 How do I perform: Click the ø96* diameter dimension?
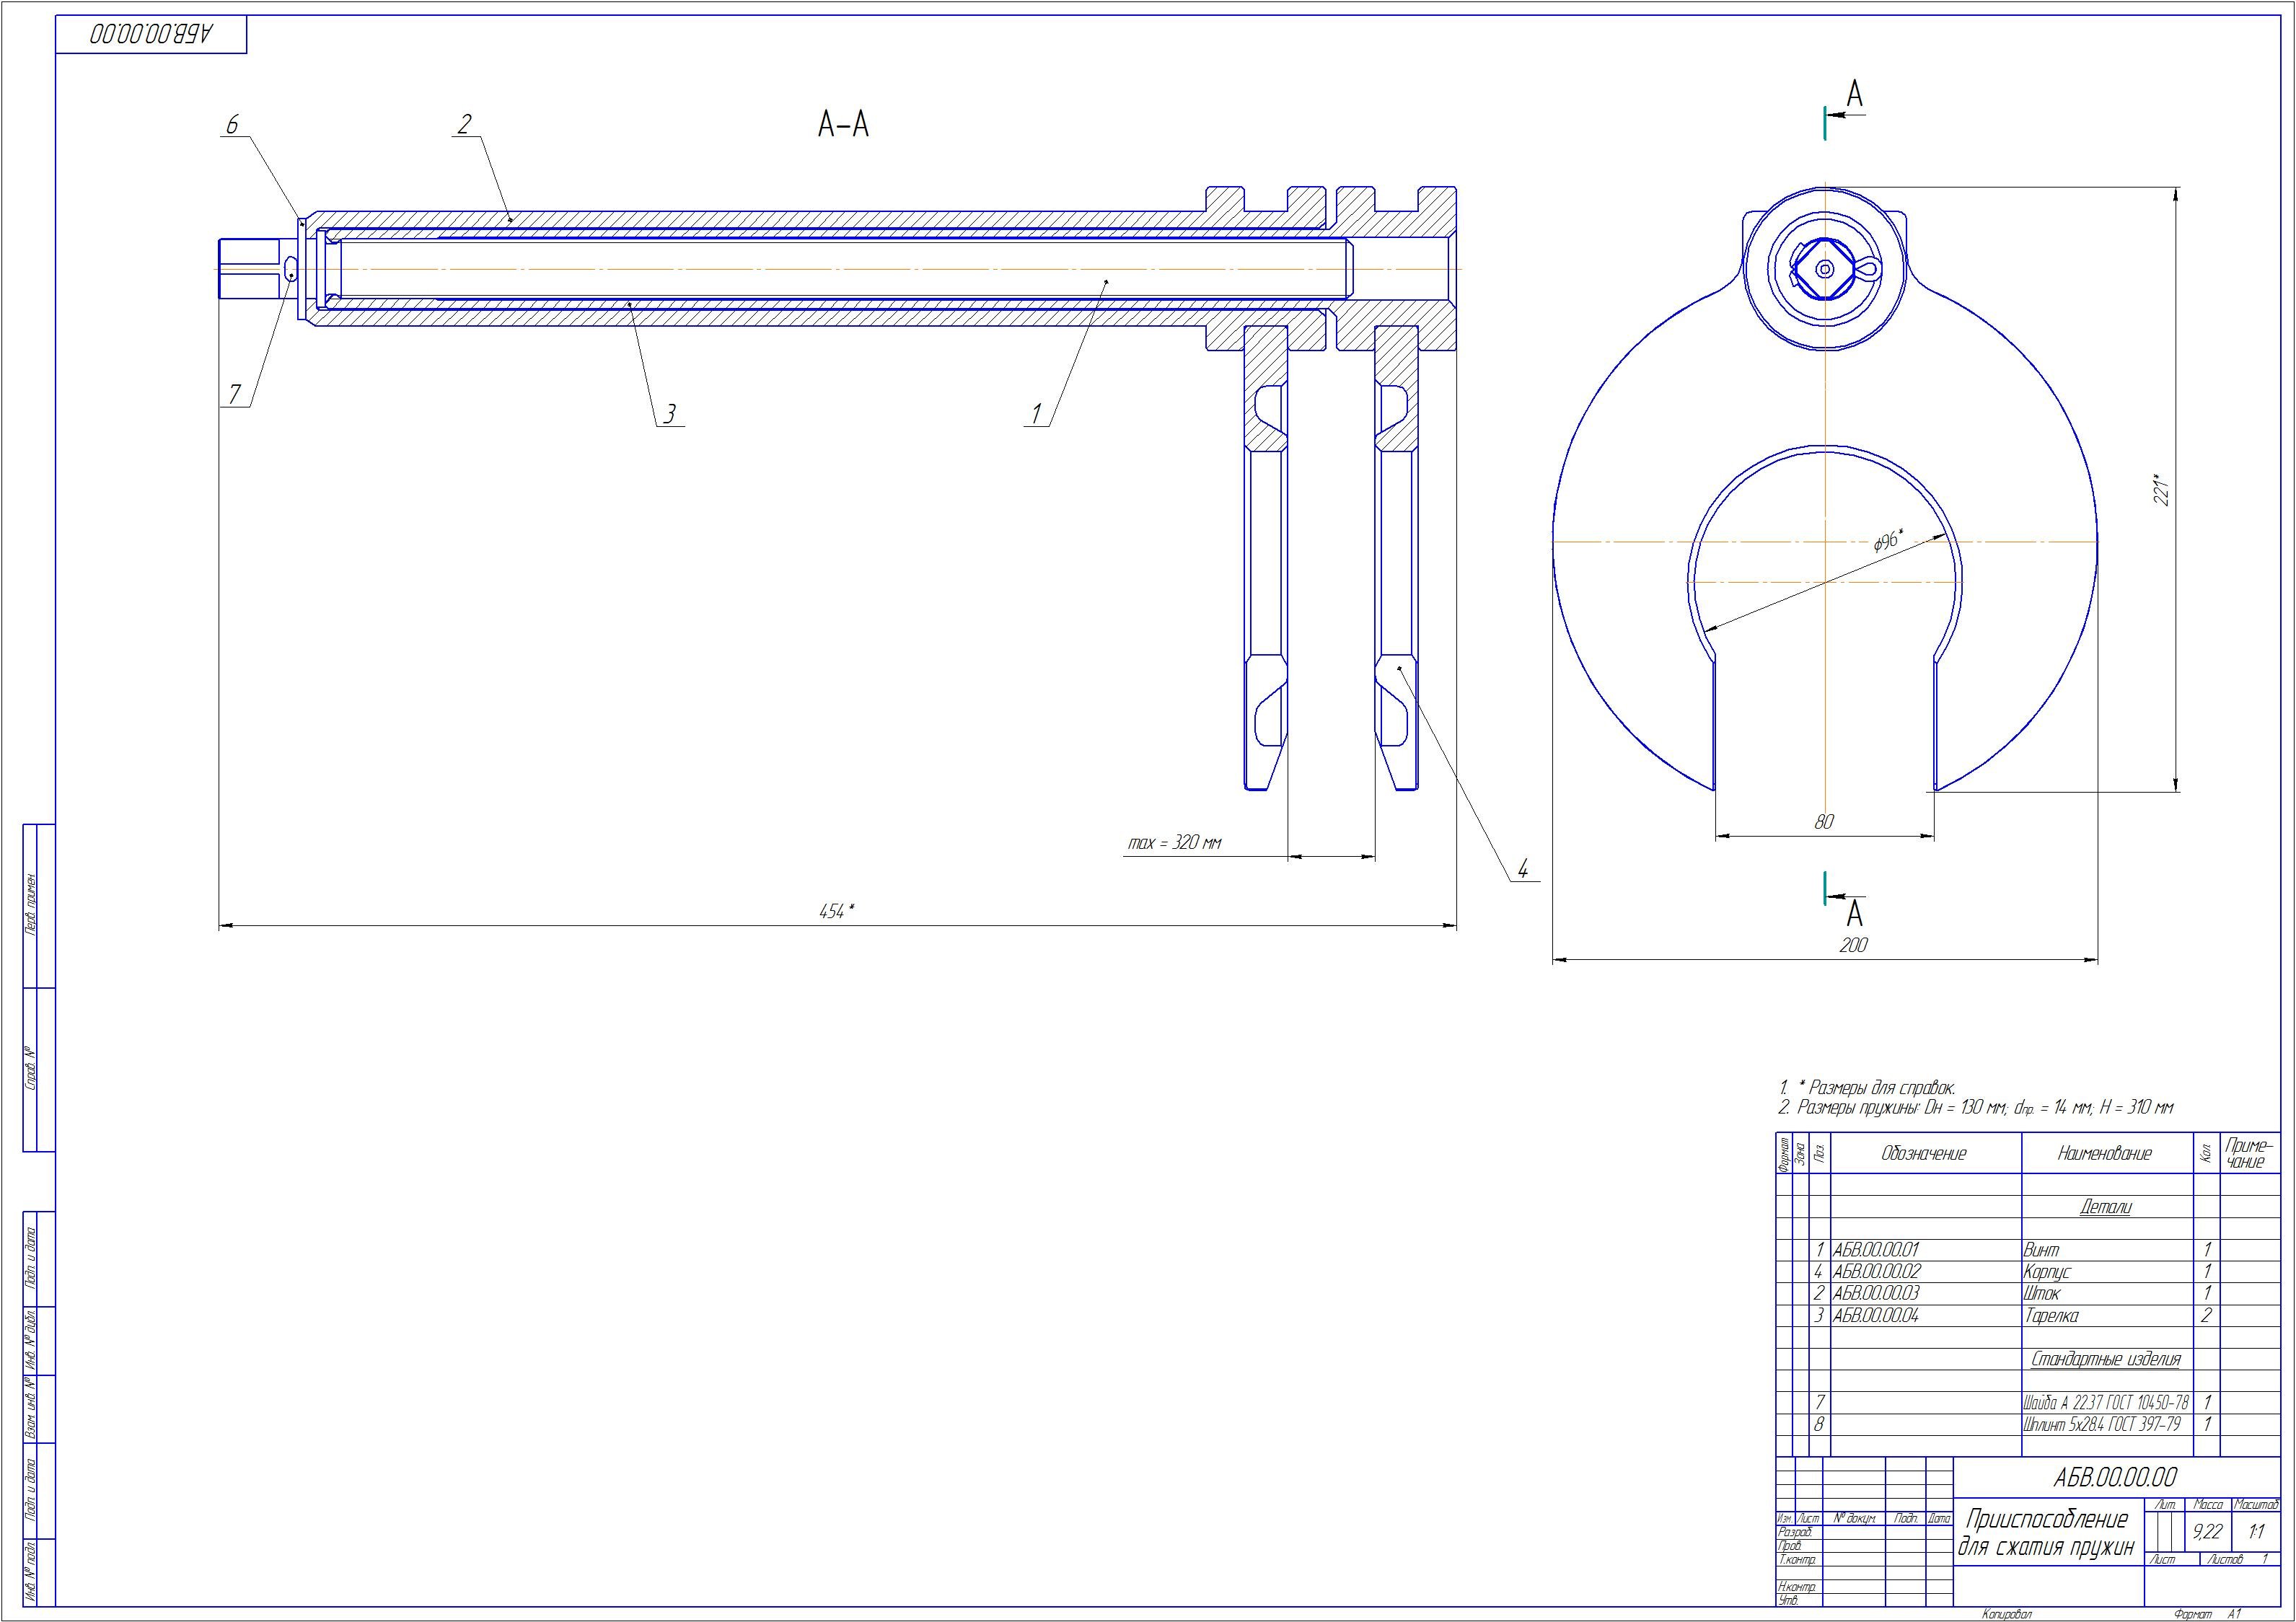coord(1887,541)
